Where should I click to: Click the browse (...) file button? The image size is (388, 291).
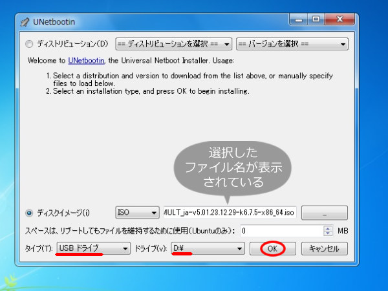(x=325, y=213)
